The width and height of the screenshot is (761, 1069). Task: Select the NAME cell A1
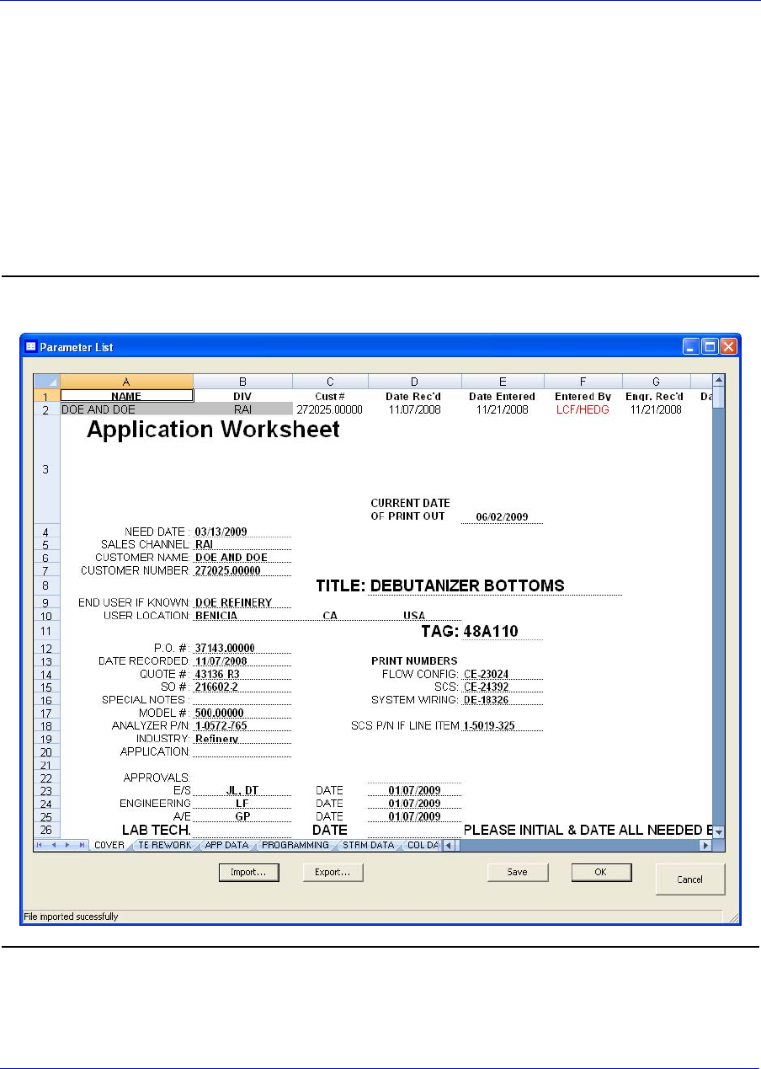pyautogui.click(x=126, y=396)
